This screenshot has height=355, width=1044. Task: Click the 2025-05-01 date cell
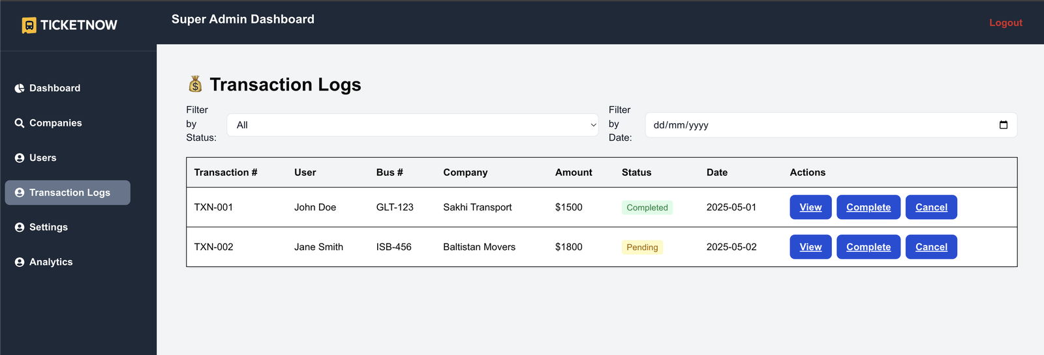731,207
